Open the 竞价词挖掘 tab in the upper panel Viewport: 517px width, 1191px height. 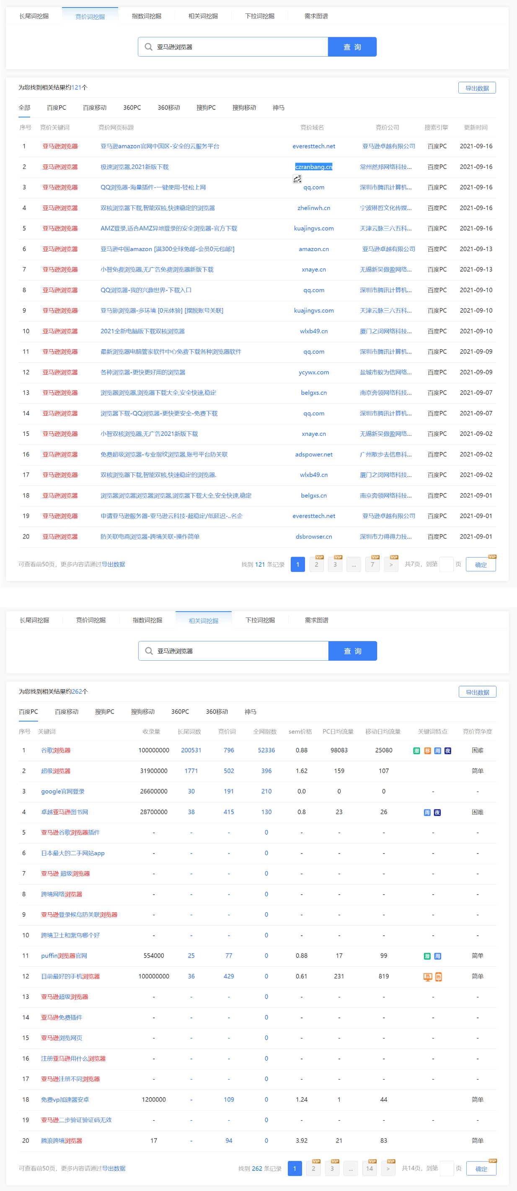click(x=90, y=17)
